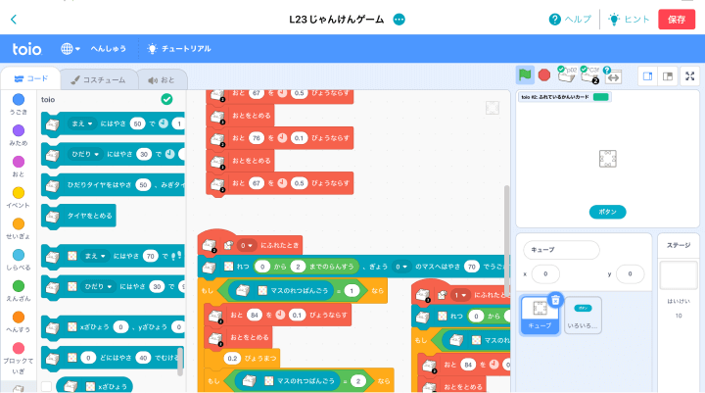Image resolution: width=705 pixels, height=393 pixels.
Task: Click the red 保存 save button
Action: point(677,20)
